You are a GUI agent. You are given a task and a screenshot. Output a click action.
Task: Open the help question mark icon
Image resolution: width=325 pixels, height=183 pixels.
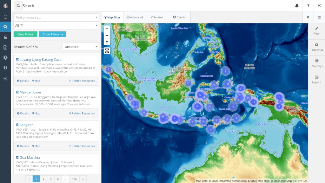point(308,6)
